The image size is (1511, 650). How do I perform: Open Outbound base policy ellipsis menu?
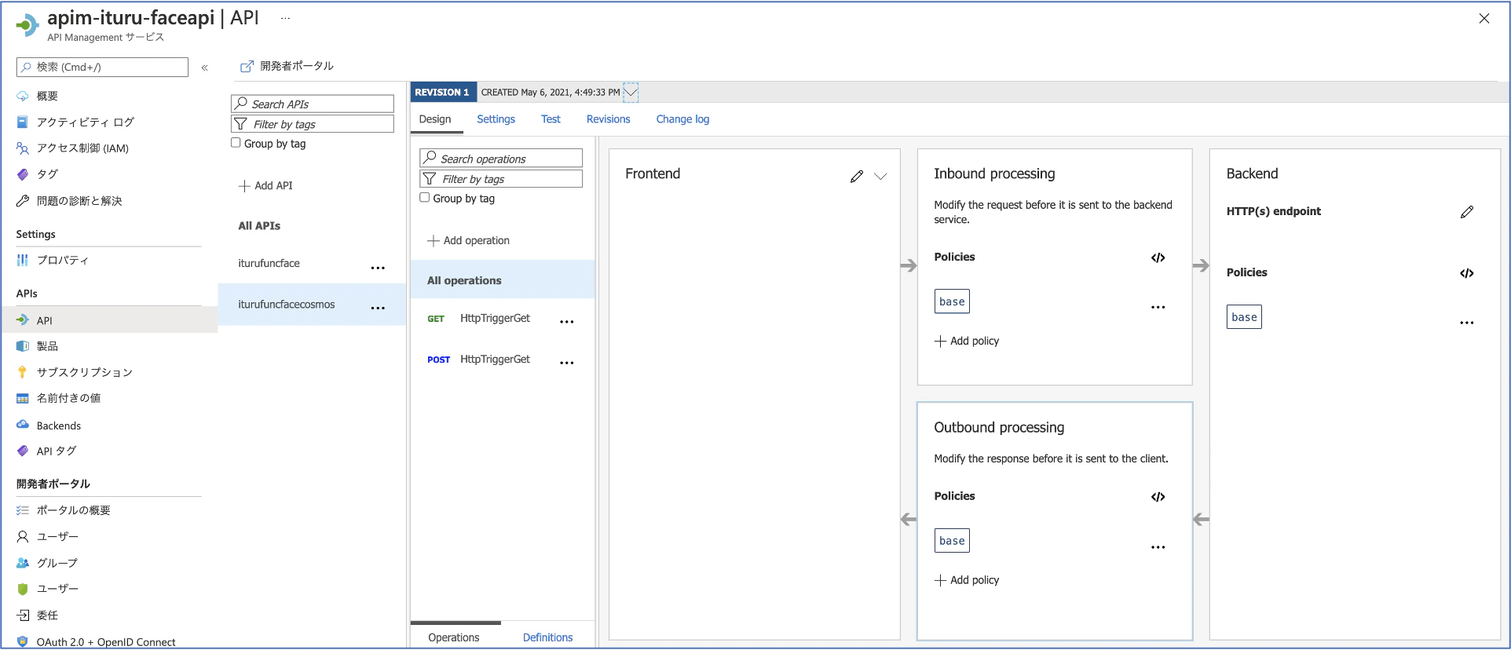pos(1158,547)
